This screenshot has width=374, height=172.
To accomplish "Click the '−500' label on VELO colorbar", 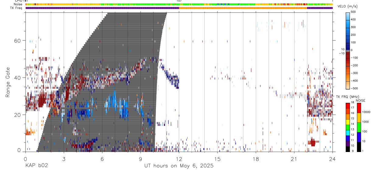I will pos(354,88).
